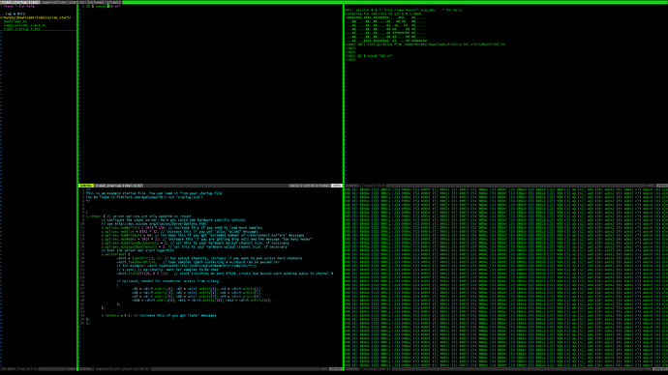
Task: Click the NORMAL mode indicator of the tidal_startup pane
Action: point(86,186)
